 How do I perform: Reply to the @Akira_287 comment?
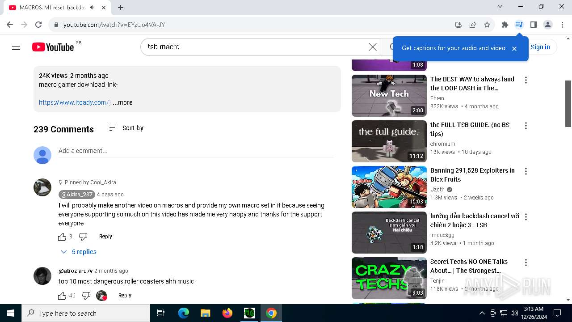[x=105, y=237]
